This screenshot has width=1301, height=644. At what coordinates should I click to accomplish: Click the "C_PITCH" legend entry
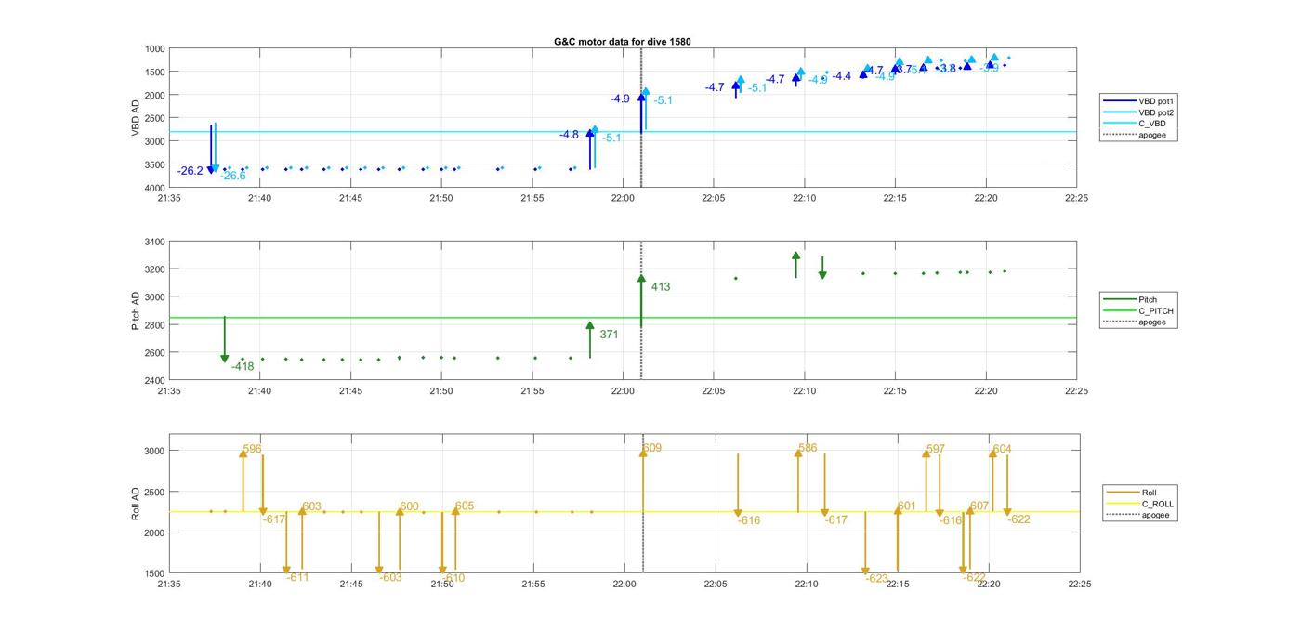click(1139, 311)
